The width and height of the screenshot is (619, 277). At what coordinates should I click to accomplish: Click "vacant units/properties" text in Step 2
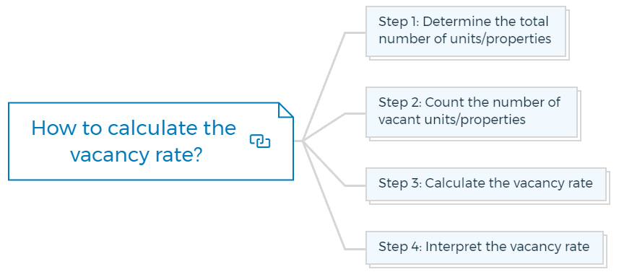pyautogui.click(x=452, y=120)
